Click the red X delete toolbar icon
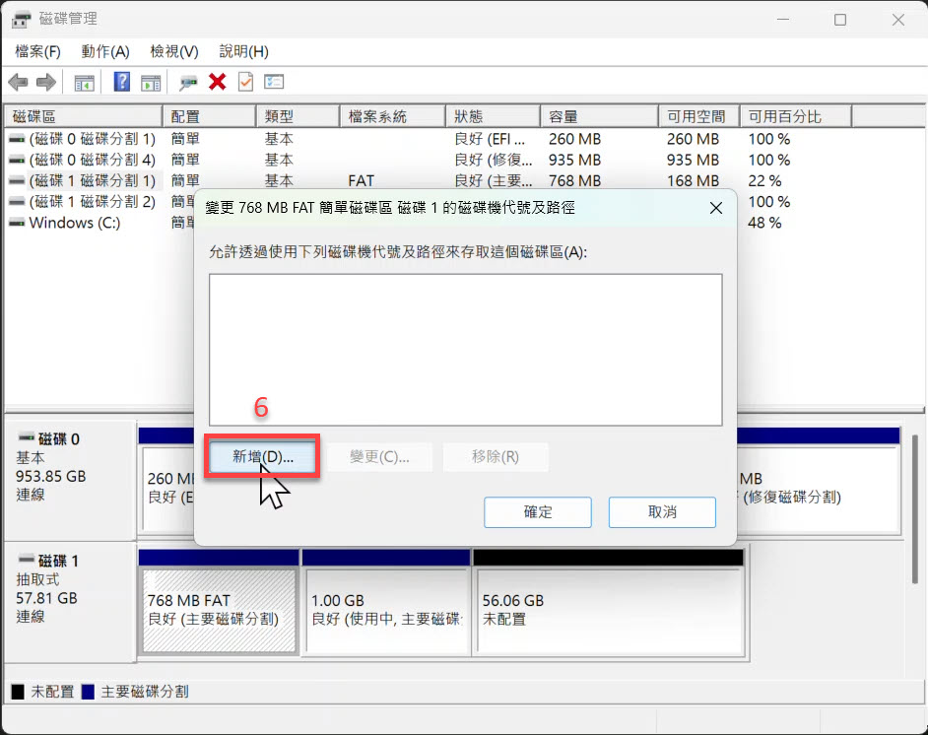The height and width of the screenshot is (735, 928). [x=218, y=82]
